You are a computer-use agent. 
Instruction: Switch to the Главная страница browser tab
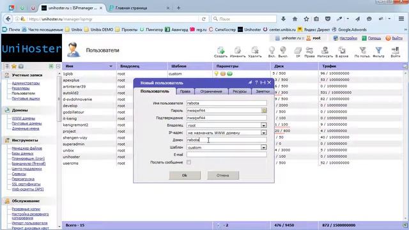point(131,8)
